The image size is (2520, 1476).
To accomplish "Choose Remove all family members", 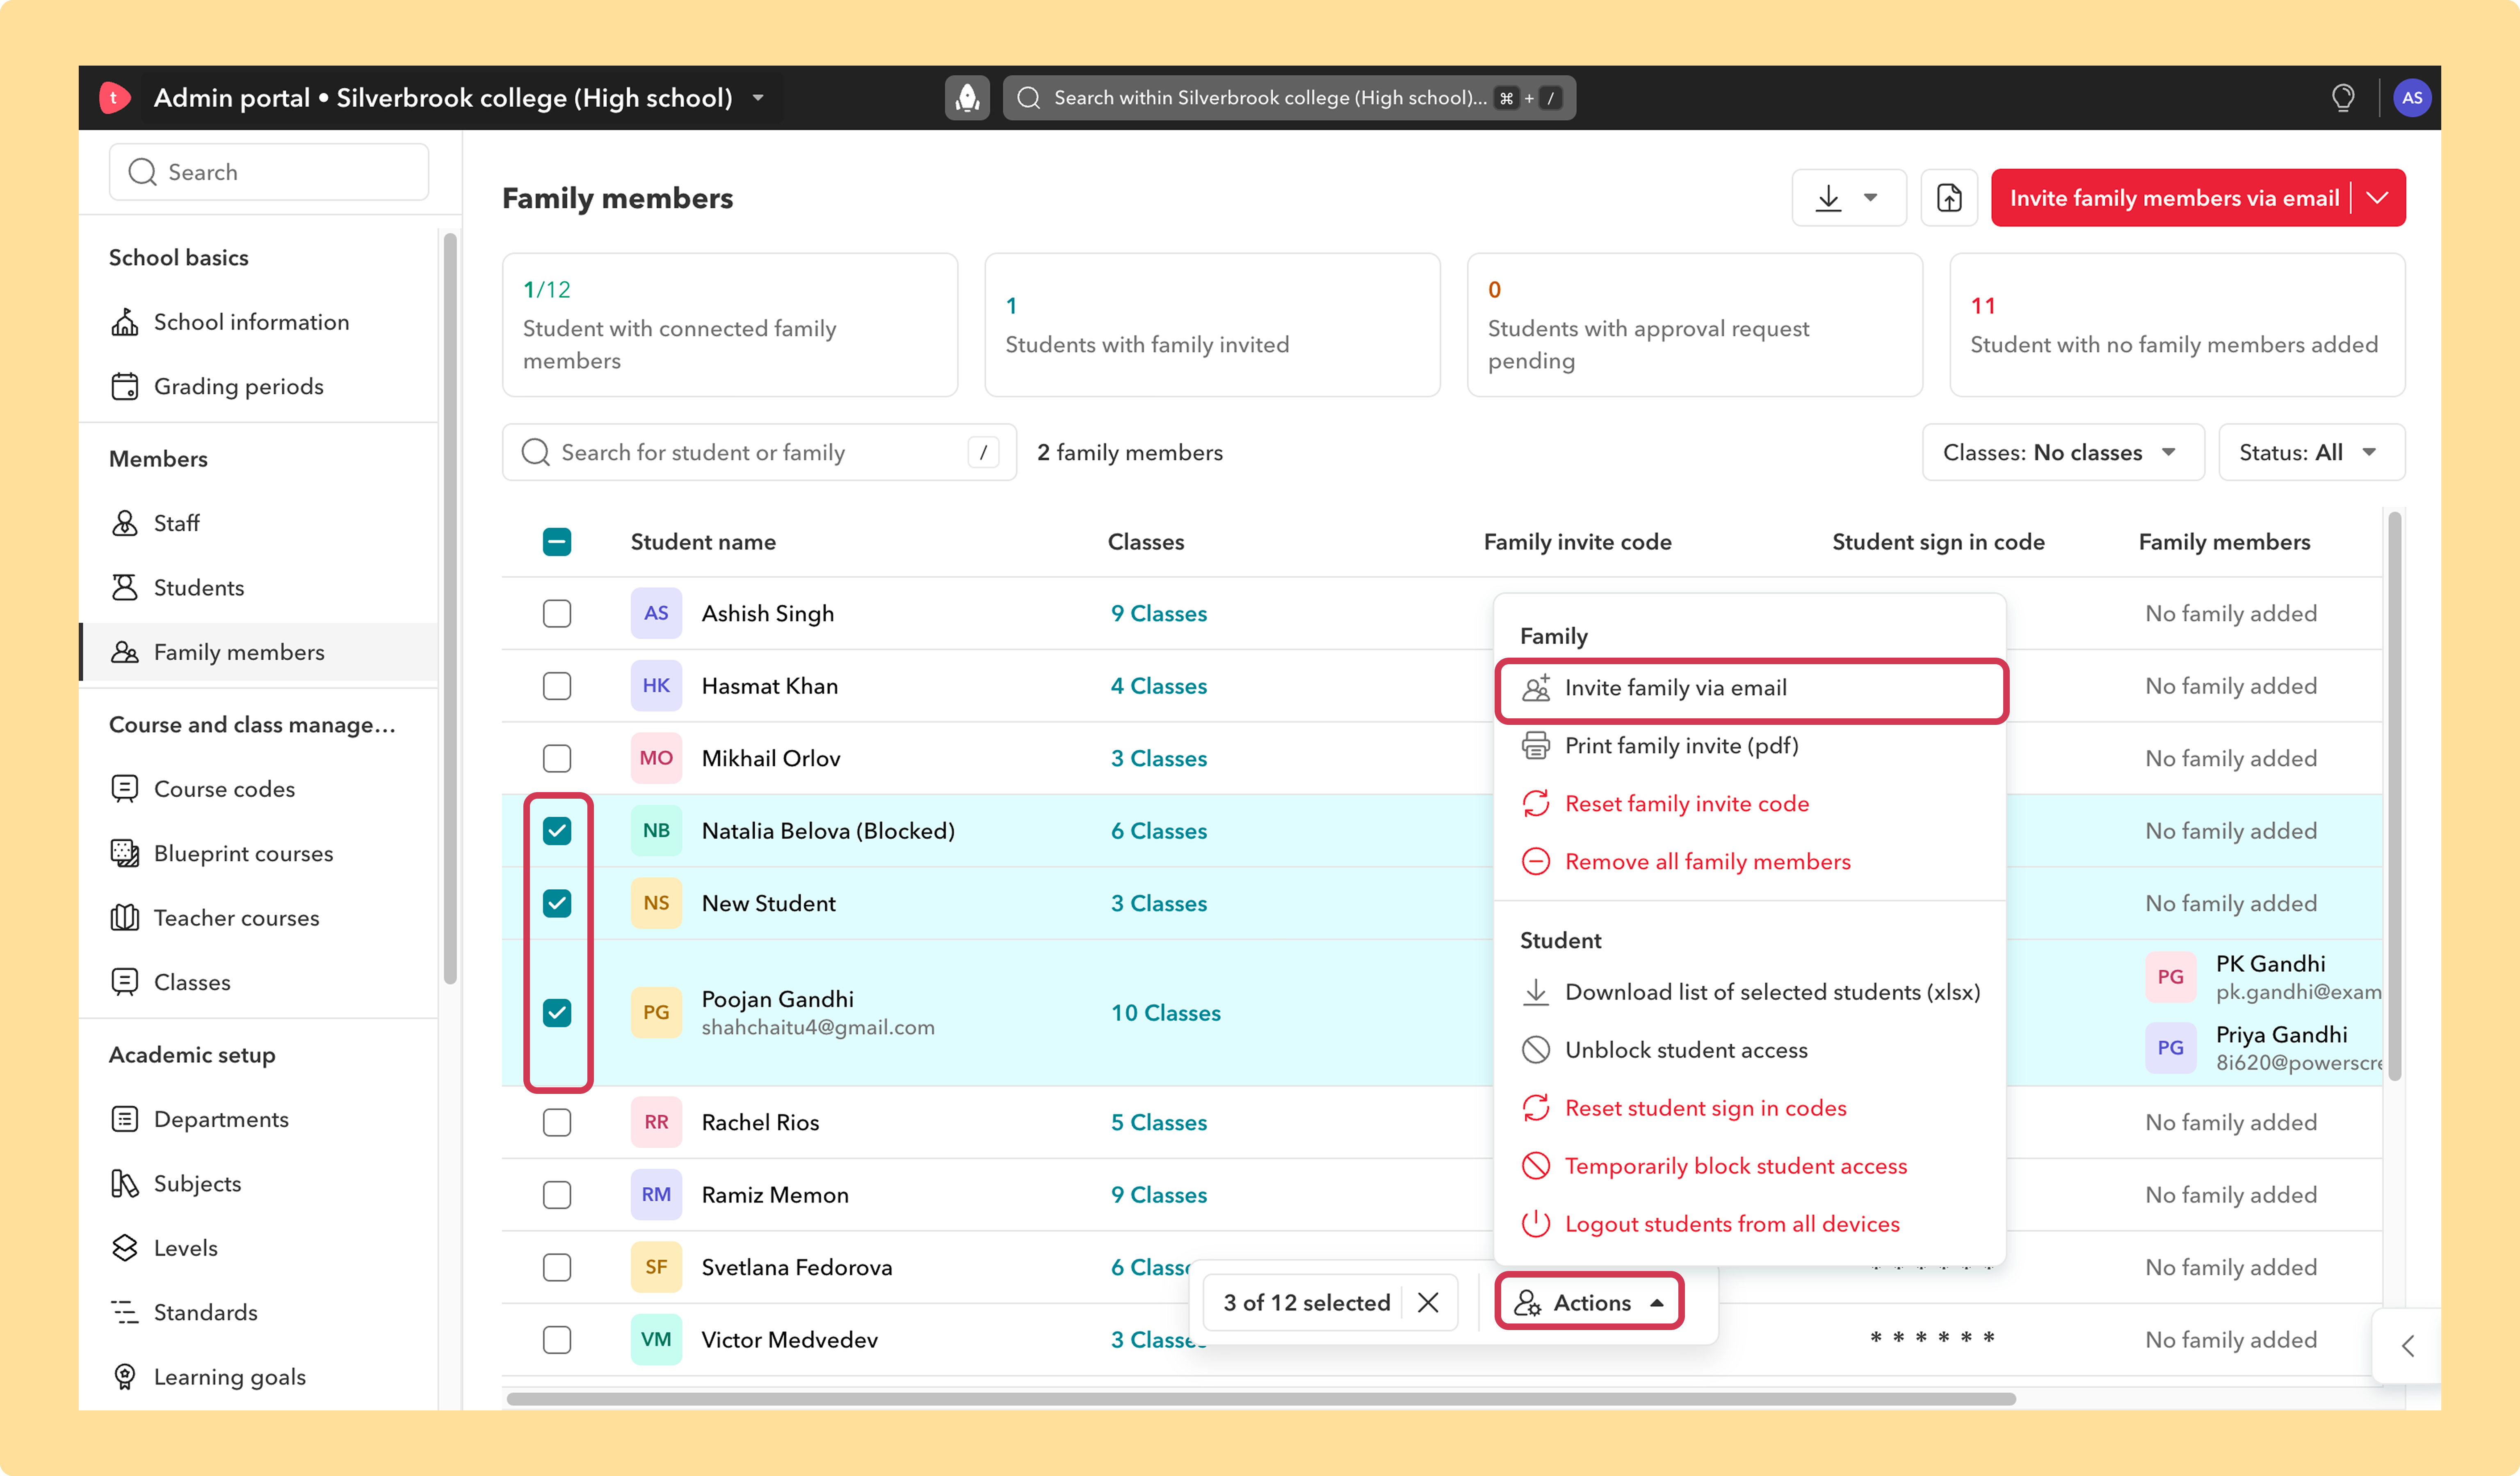I will pyautogui.click(x=1751, y=862).
